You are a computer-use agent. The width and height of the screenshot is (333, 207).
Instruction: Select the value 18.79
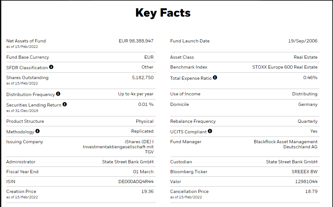[311, 191]
